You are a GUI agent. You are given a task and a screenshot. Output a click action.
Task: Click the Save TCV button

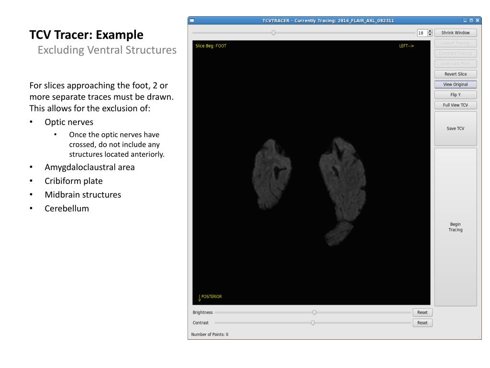[456, 128]
